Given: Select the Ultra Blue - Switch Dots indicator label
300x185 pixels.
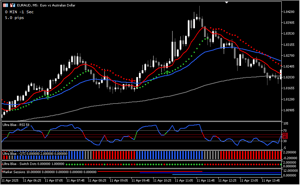Looking at the screenshot, I should tap(33, 164).
